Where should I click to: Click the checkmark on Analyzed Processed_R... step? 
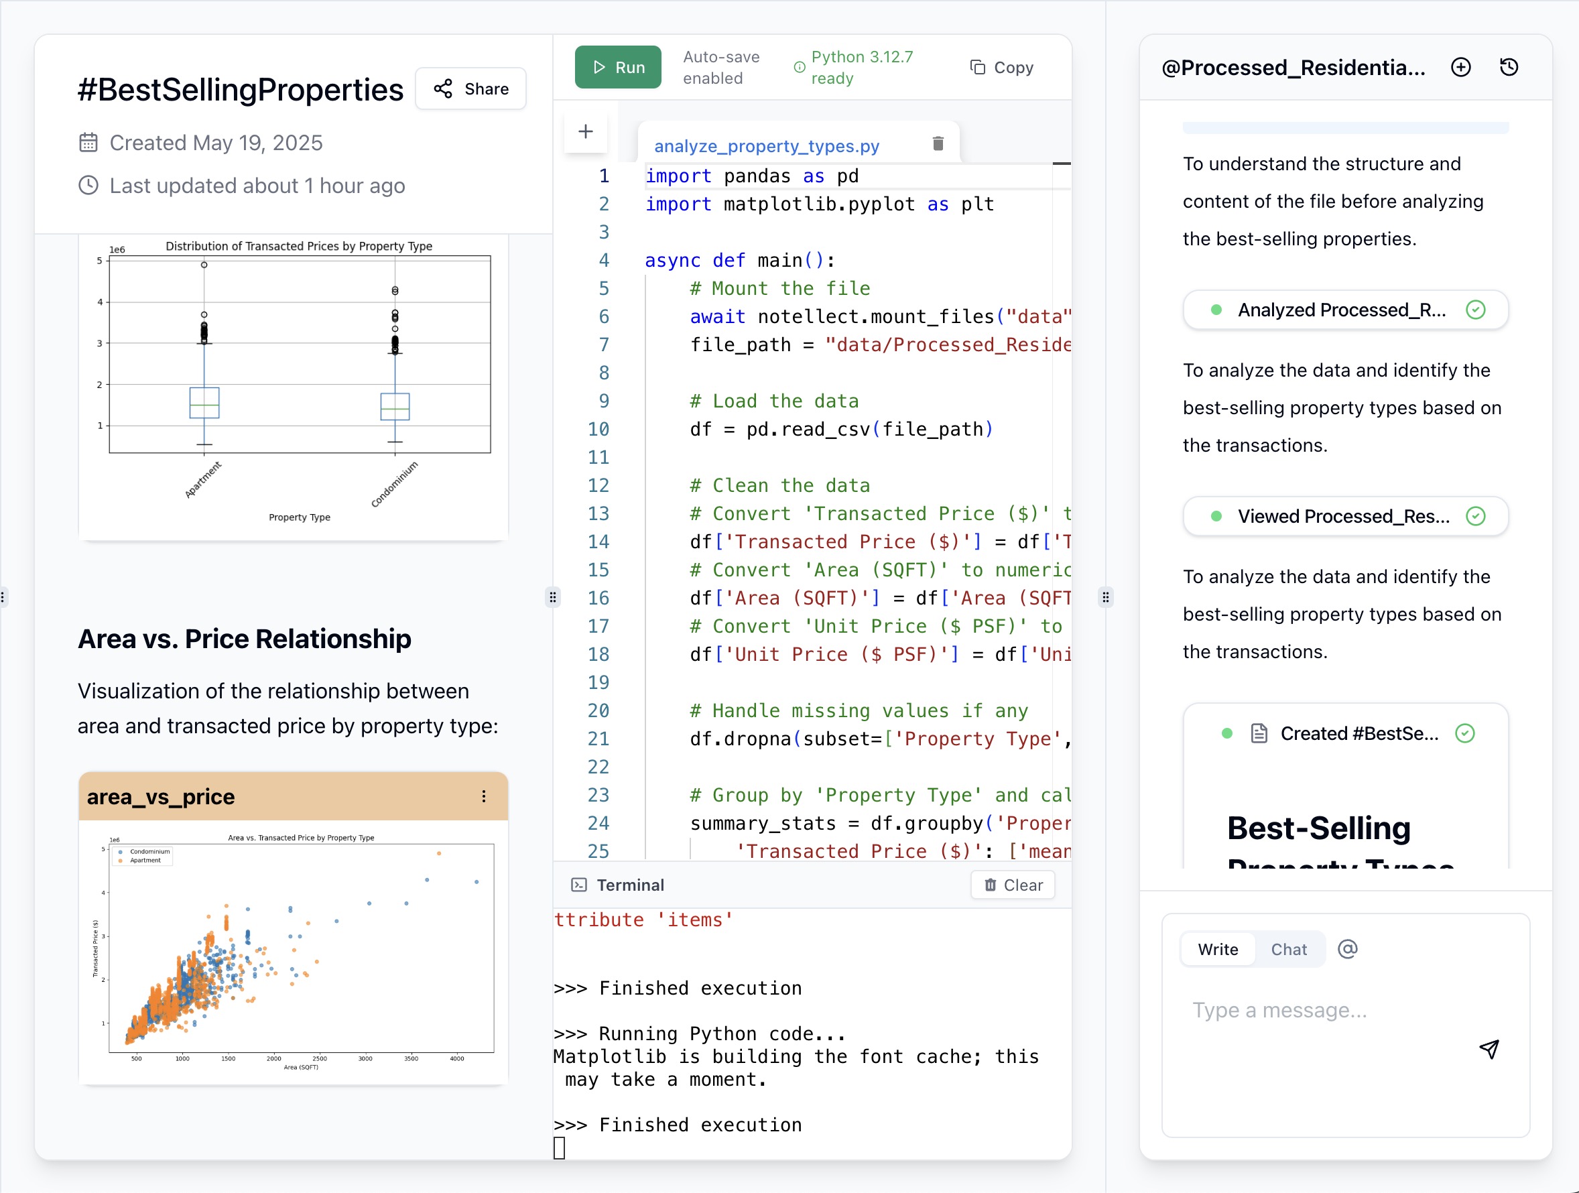click(1474, 310)
